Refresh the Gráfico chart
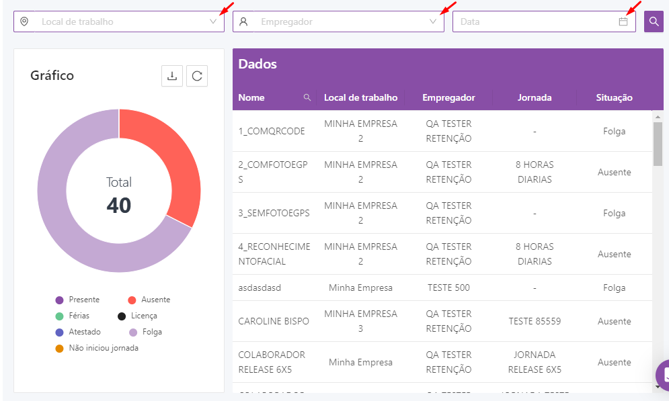The width and height of the screenshot is (669, 401). (x=197, y=76)
